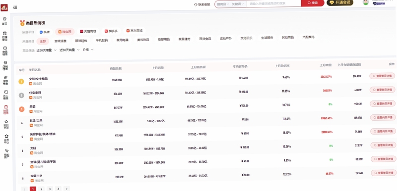
Task: Filter by 其他商品 category
Action: 288,38
